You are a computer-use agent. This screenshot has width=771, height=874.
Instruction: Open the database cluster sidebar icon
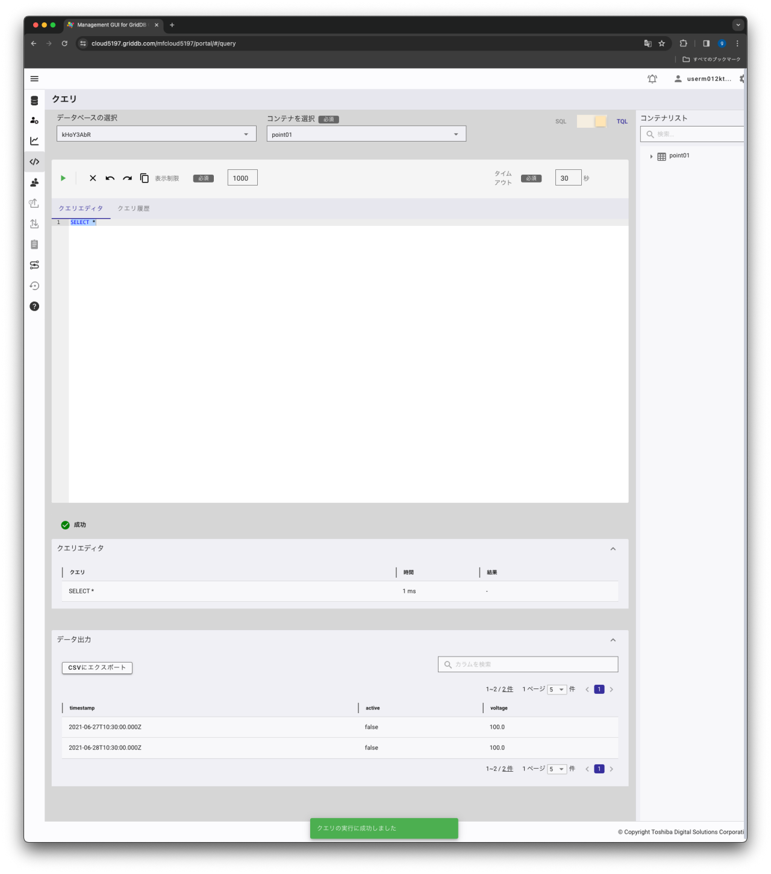point(34,101)
